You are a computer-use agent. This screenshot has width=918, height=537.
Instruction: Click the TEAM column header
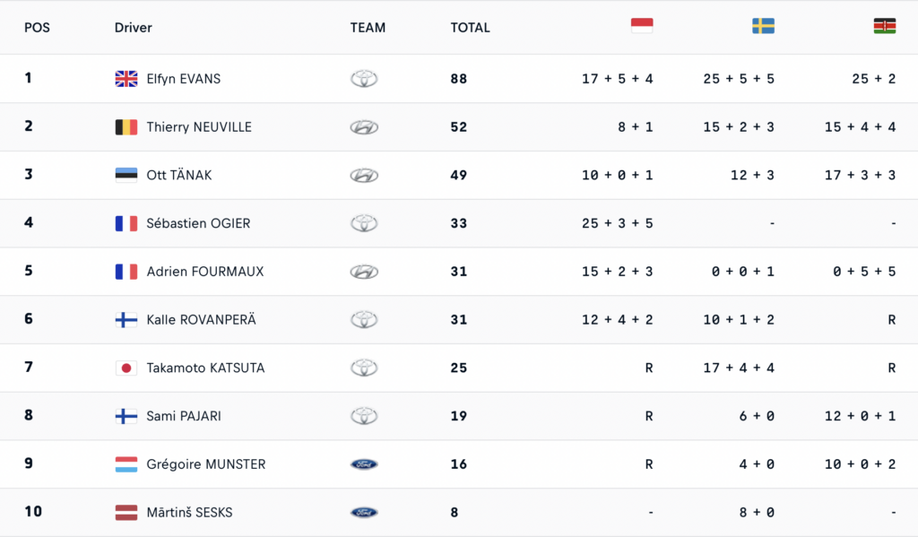tap(368, 28)
